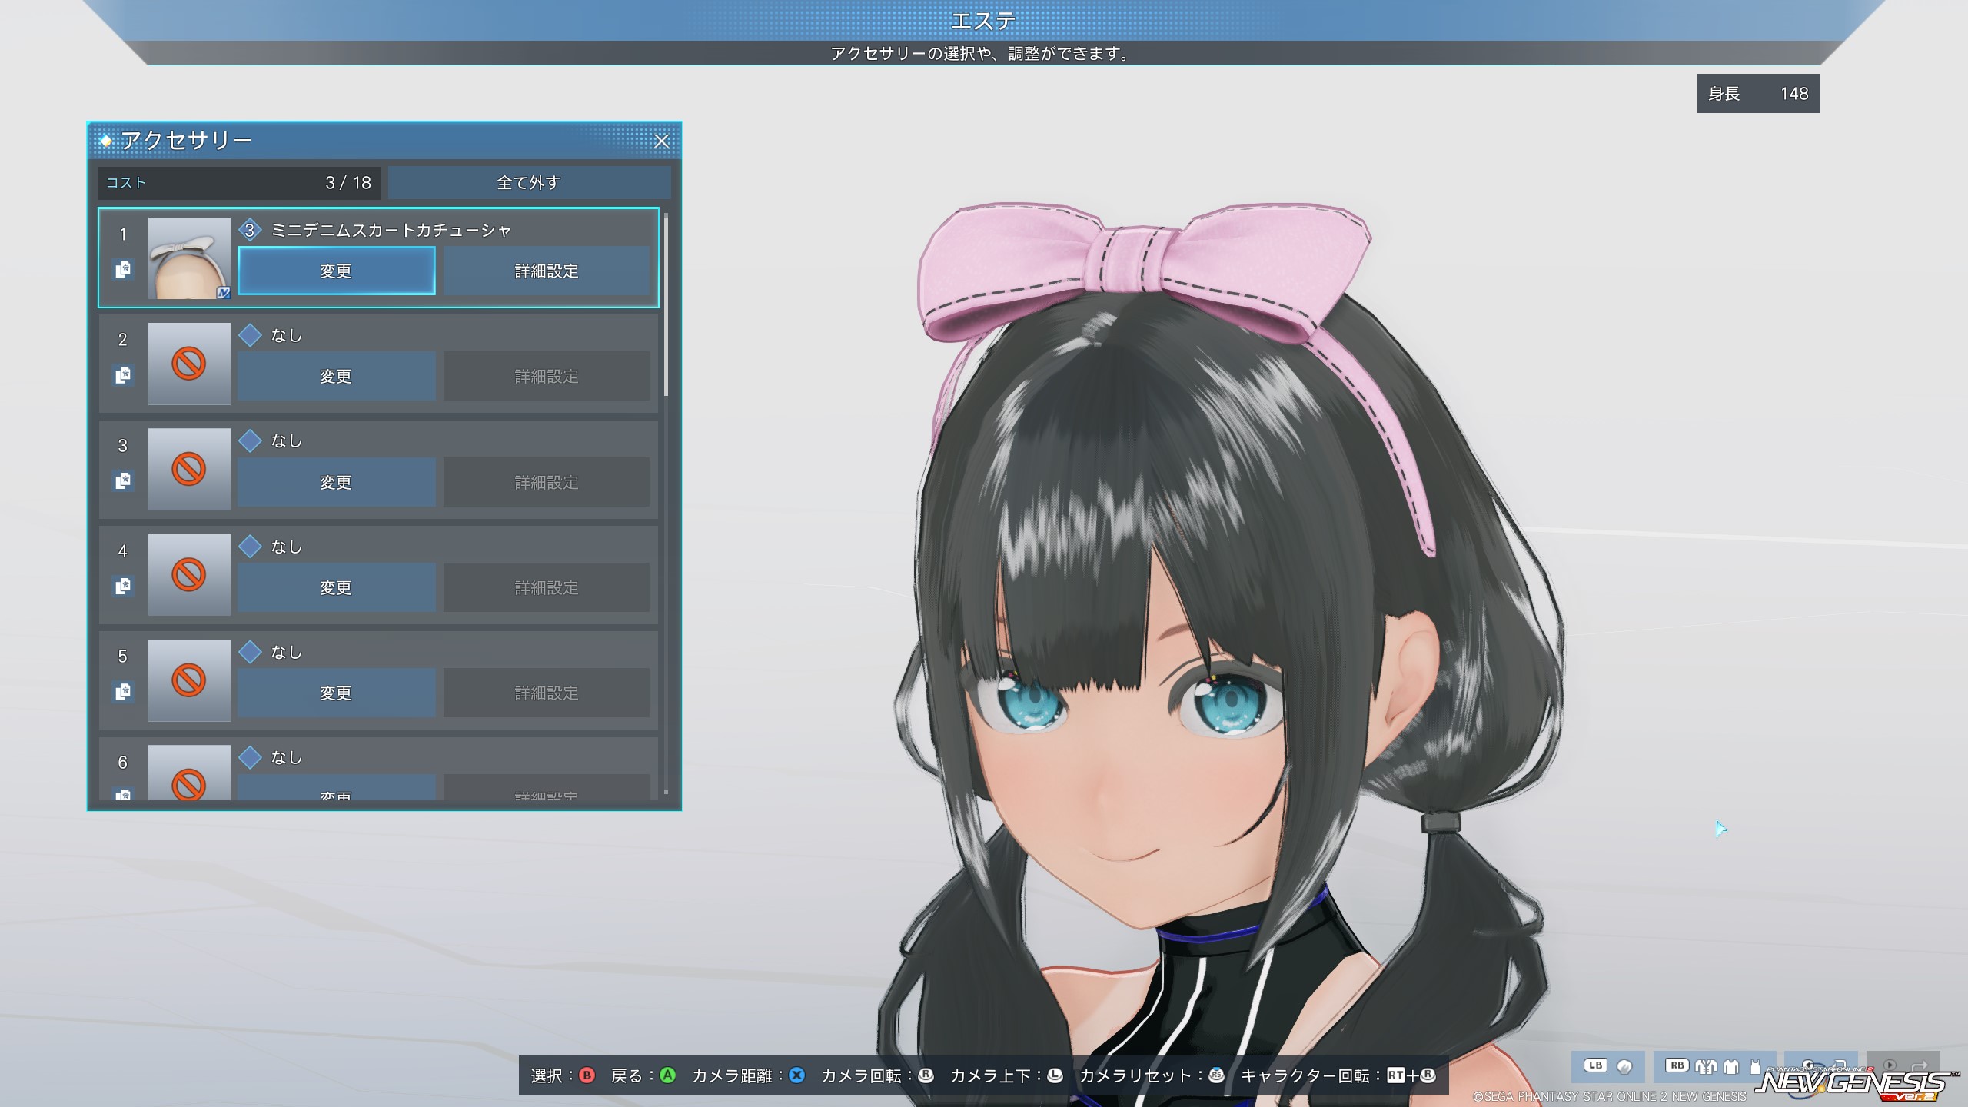Click the copy icon for accessory slot 2
The height and width of the screenshot is (1107, 1968).
click(x=123, y=375)
